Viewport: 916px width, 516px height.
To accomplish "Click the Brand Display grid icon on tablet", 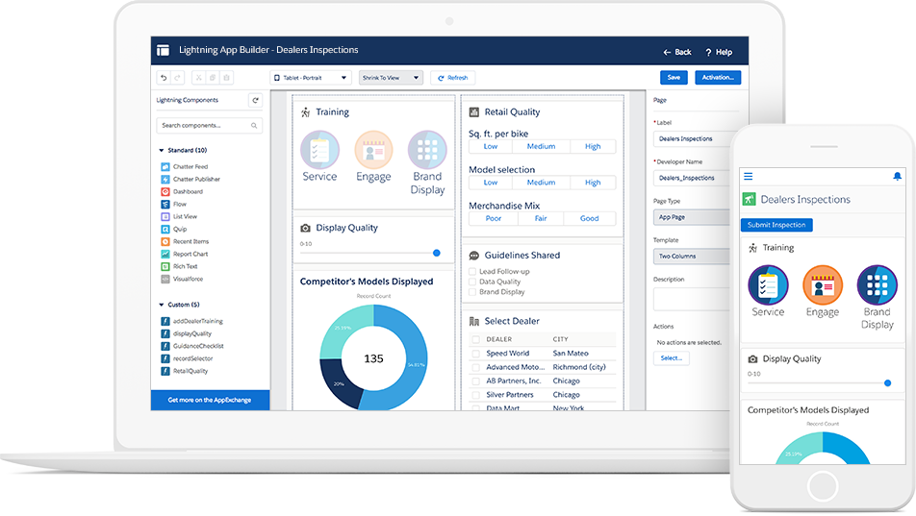I will [x=427, y=151].
